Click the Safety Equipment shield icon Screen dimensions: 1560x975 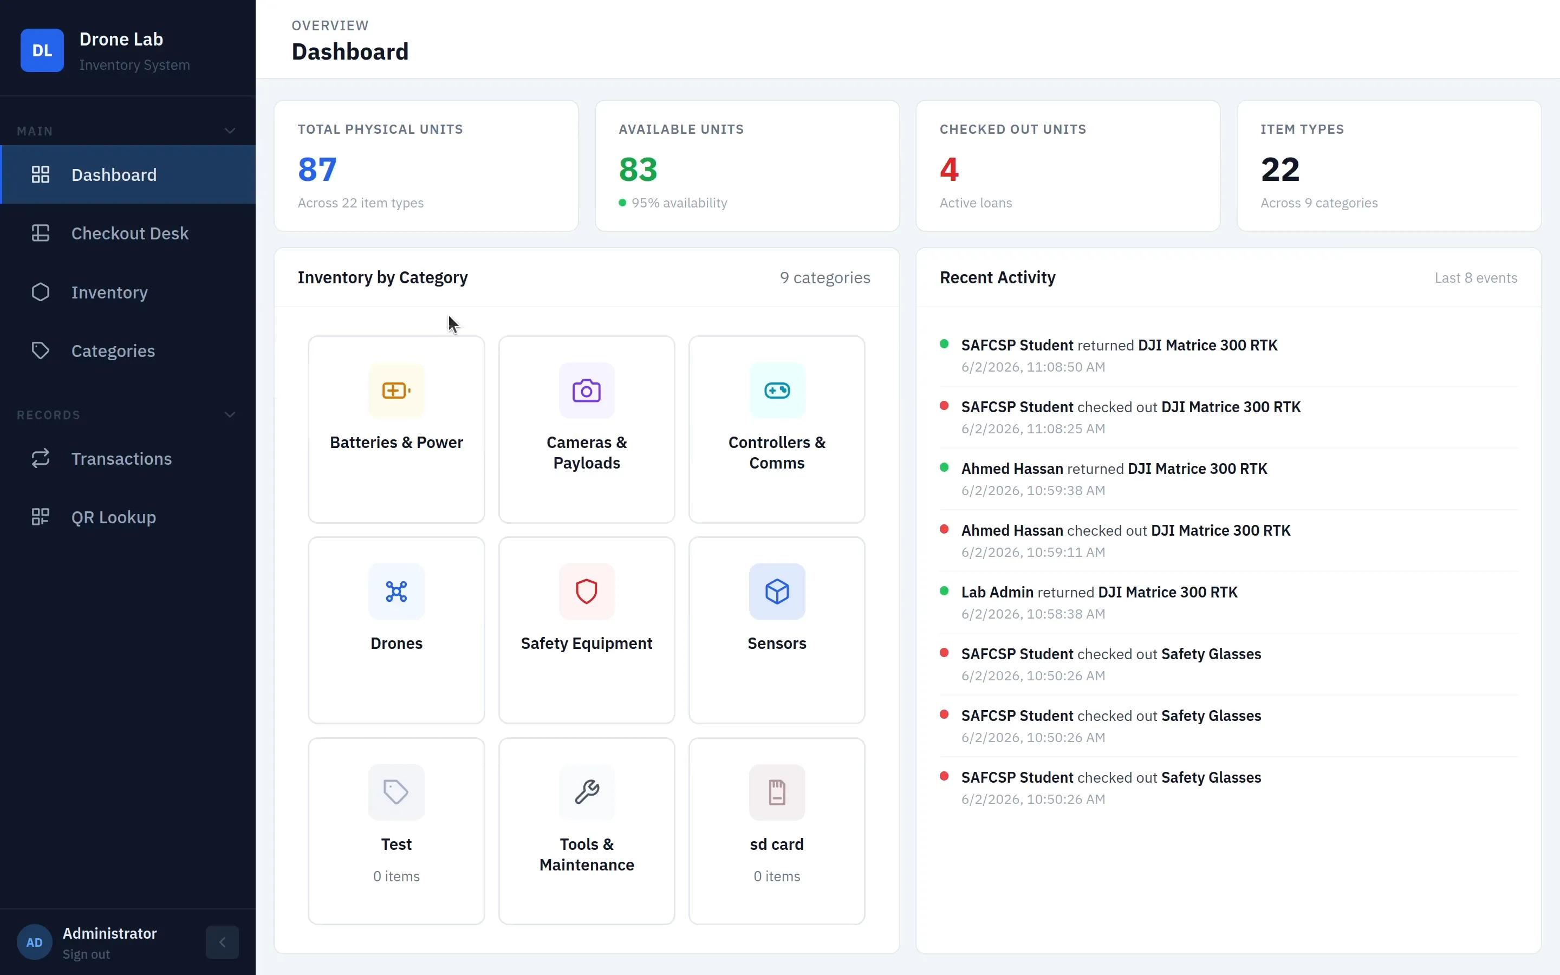pyautogui.click(x=587, y=591)
